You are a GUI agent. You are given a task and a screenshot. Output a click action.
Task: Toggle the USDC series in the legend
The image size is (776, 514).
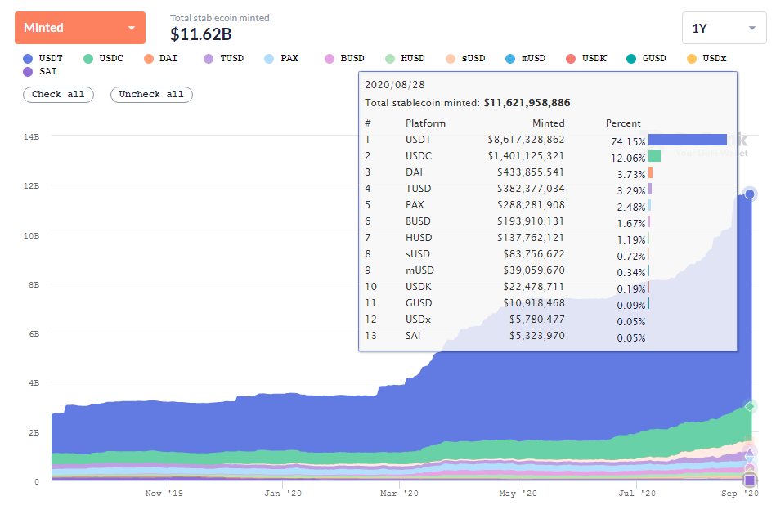pyautogui.click(x=103, y=58)
